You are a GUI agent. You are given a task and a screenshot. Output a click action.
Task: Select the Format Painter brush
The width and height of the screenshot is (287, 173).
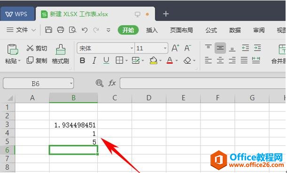click(x=61, y=54)
